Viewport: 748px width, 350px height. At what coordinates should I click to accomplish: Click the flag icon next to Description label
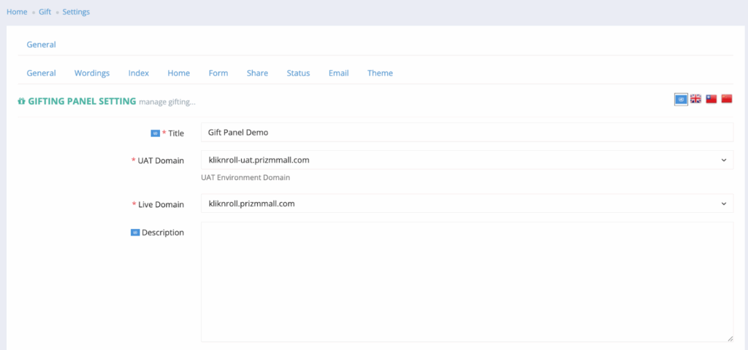(x=135, y=233)
